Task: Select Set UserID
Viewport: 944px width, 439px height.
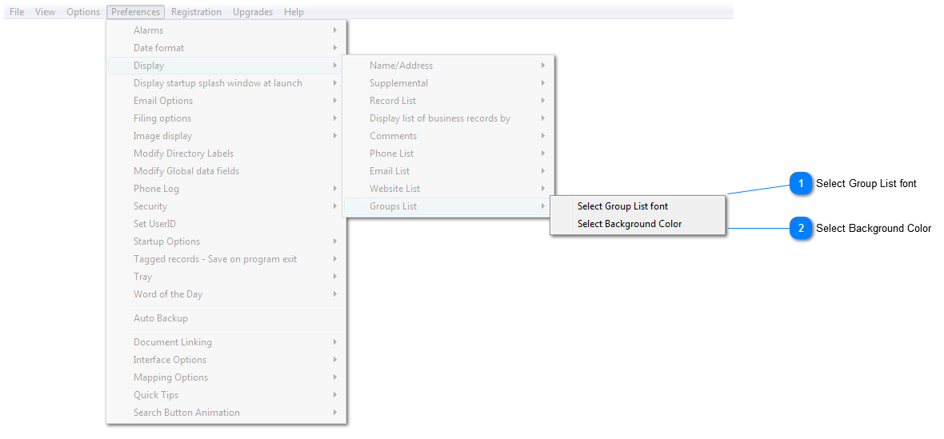Action: 226,224
